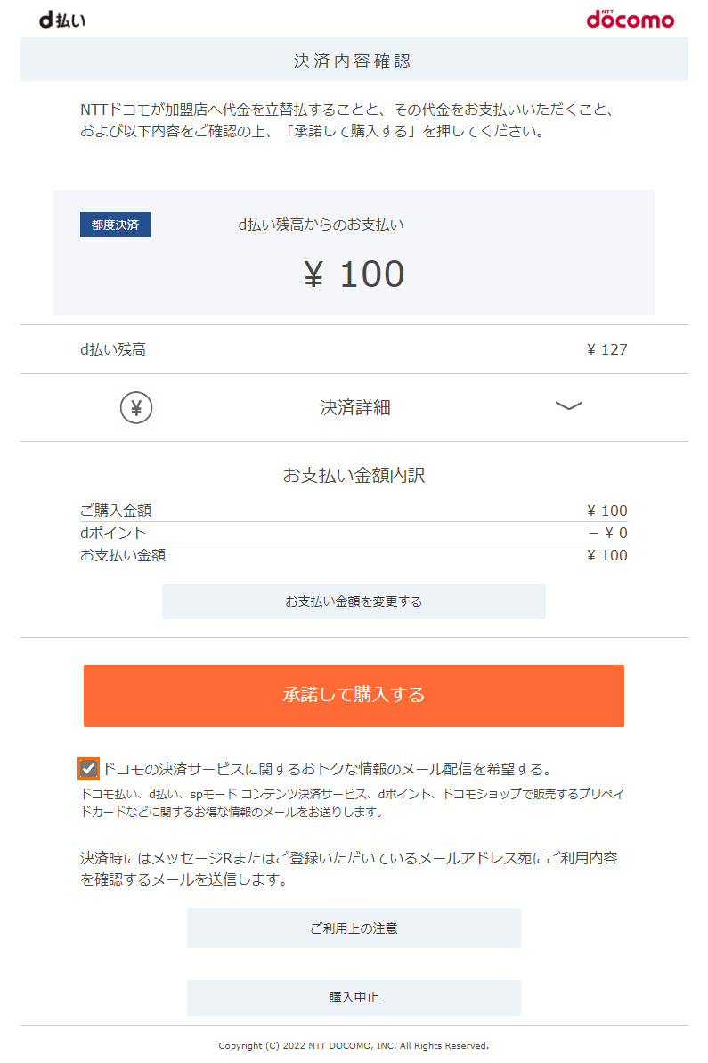Click the 決済内容確認 header banner
Image resolution: width=708 pixels, height=1063 pixels.
(x=354, y=61)
